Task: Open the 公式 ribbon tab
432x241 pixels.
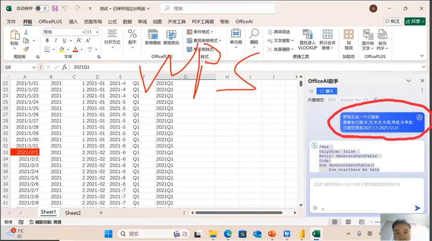Action: coord(112,21)
